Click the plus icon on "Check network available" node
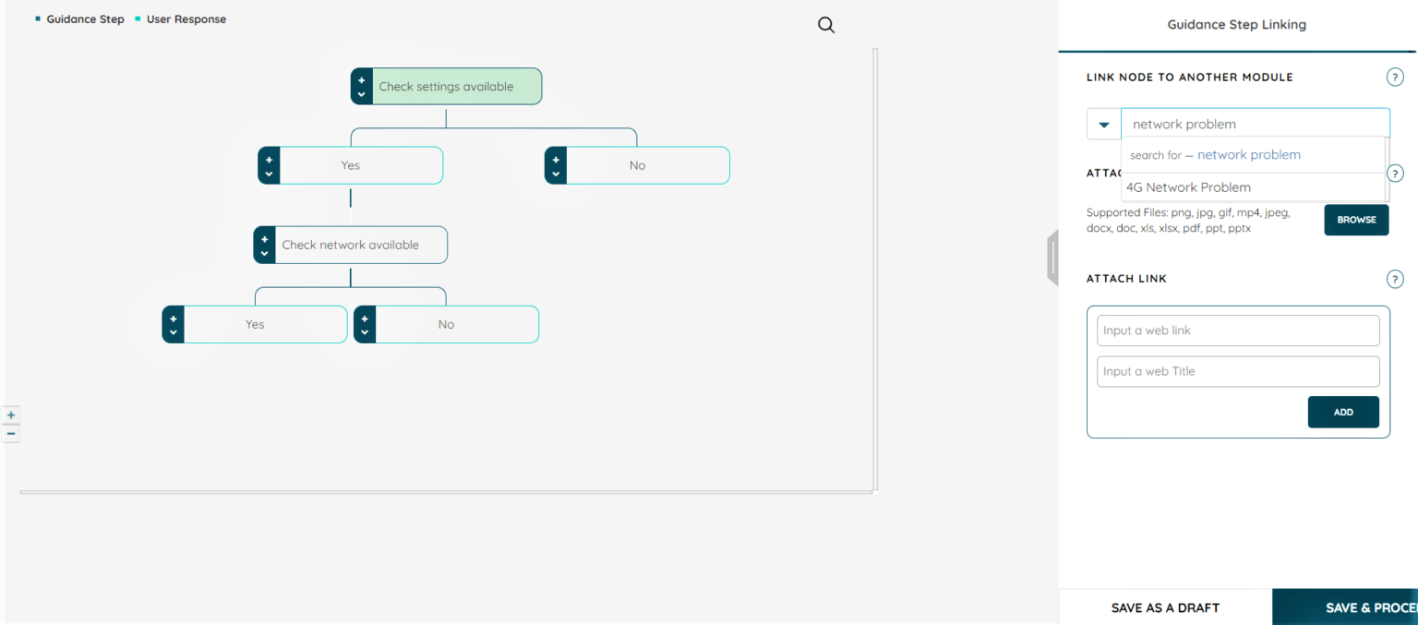 pyautogui.click(x=264, y=238)
